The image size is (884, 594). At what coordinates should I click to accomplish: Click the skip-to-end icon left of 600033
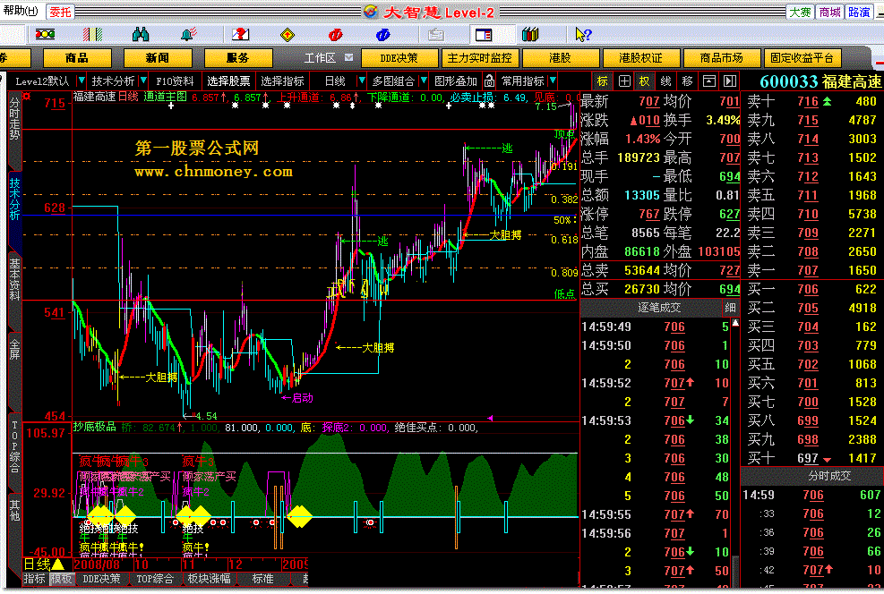pyautogui.click(x=730, y=81)
